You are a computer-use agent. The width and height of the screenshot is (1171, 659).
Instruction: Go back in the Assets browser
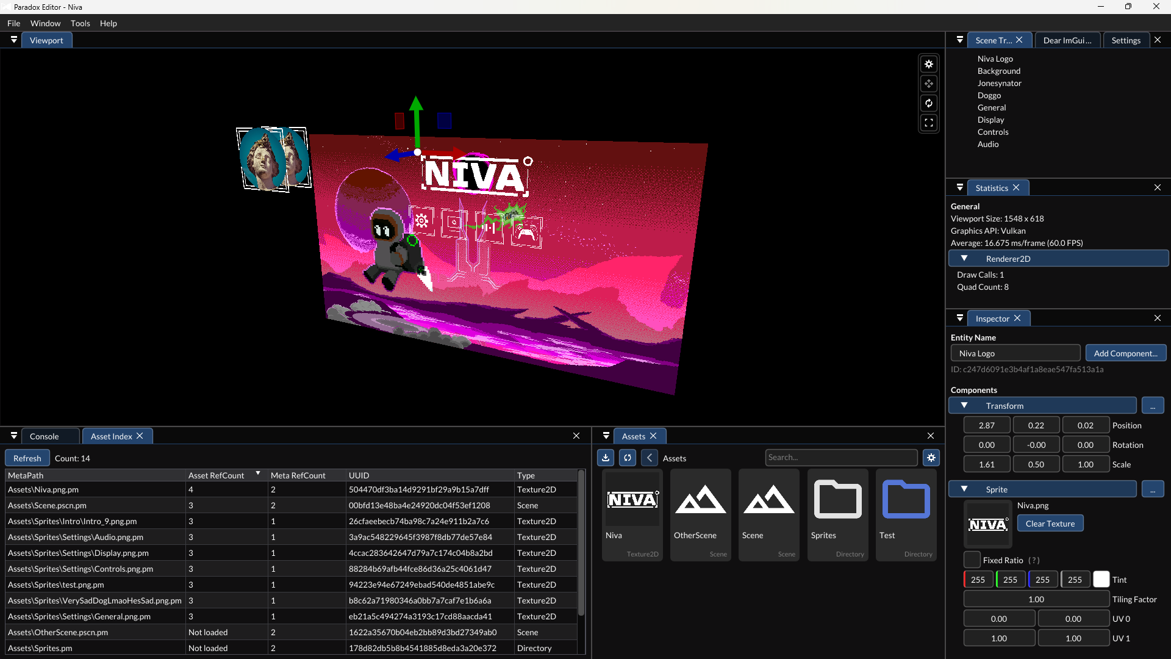point(650,458)
